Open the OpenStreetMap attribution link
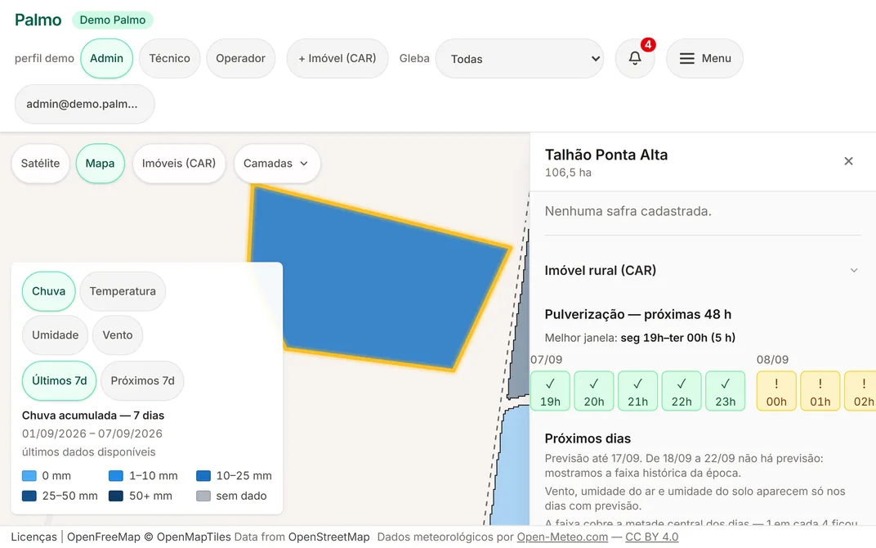This screenshot has height=548, width=876. (x=329, y=537)
